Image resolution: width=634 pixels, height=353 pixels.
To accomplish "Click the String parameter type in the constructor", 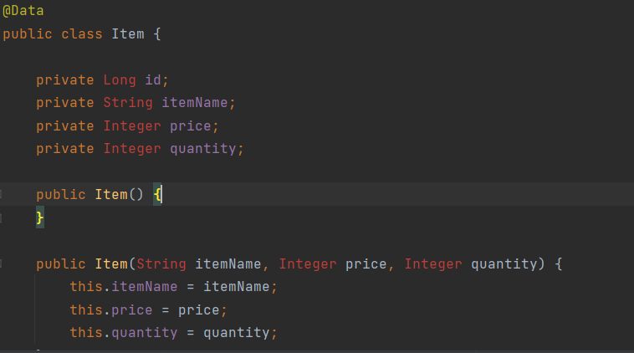I will click(161, 264).
